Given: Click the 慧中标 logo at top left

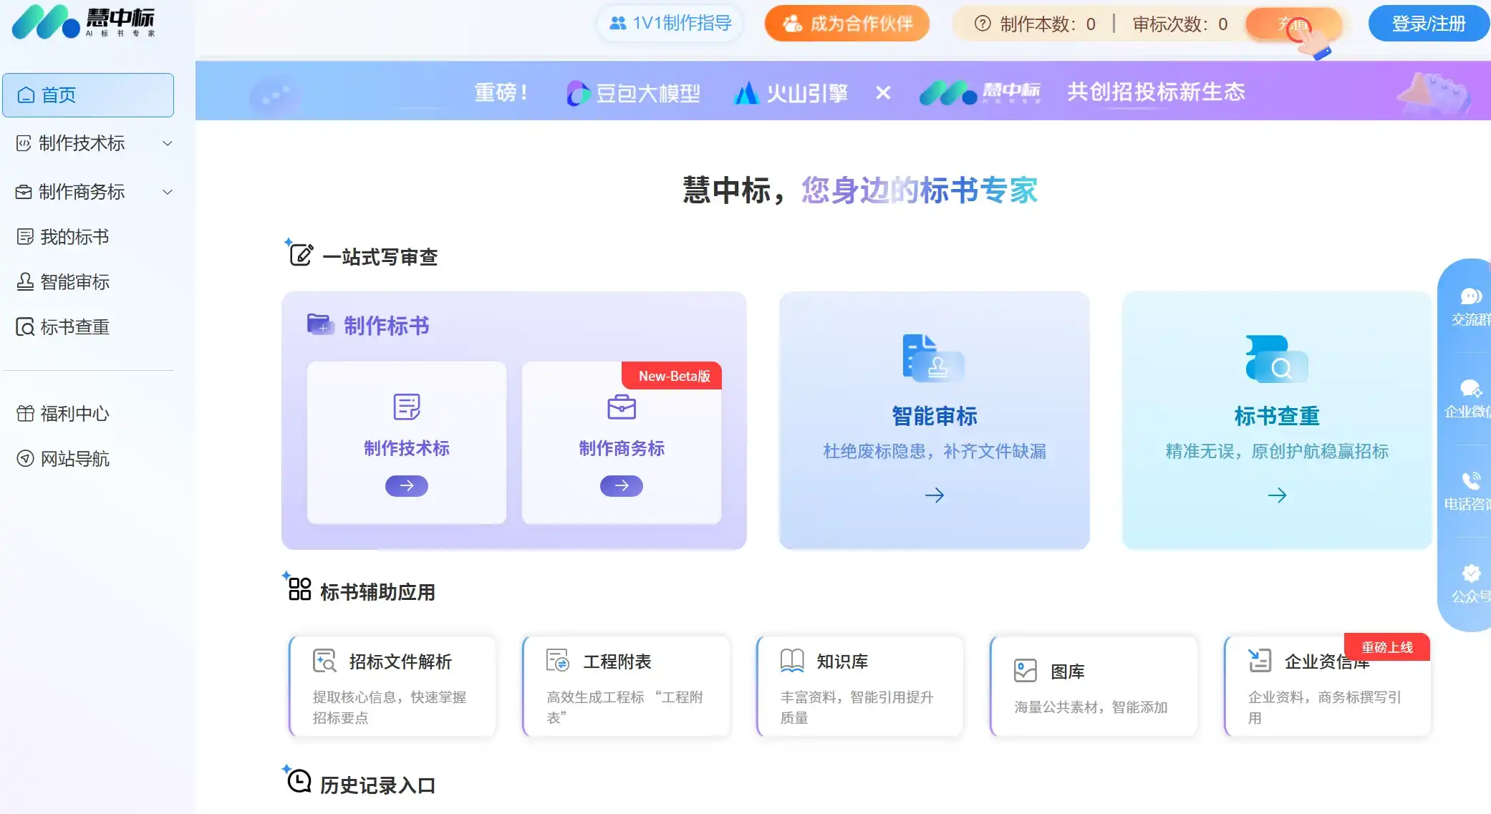Looking at the screenshot, I should click(82, 22).
